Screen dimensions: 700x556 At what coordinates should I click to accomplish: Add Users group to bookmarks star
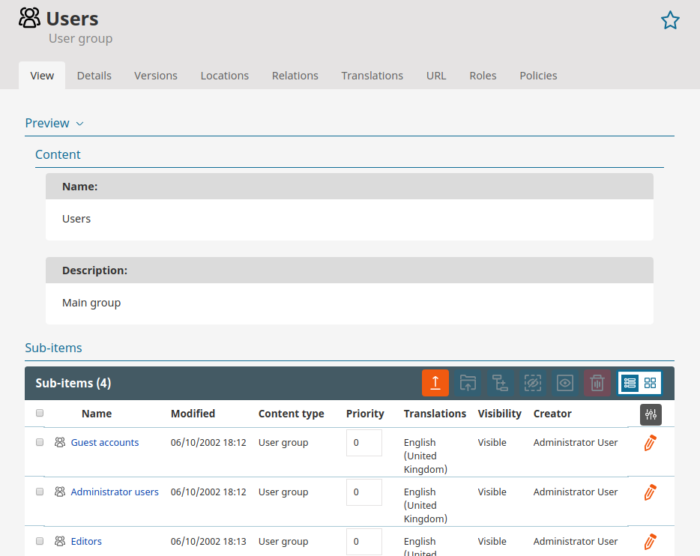(x=670, y=20)
